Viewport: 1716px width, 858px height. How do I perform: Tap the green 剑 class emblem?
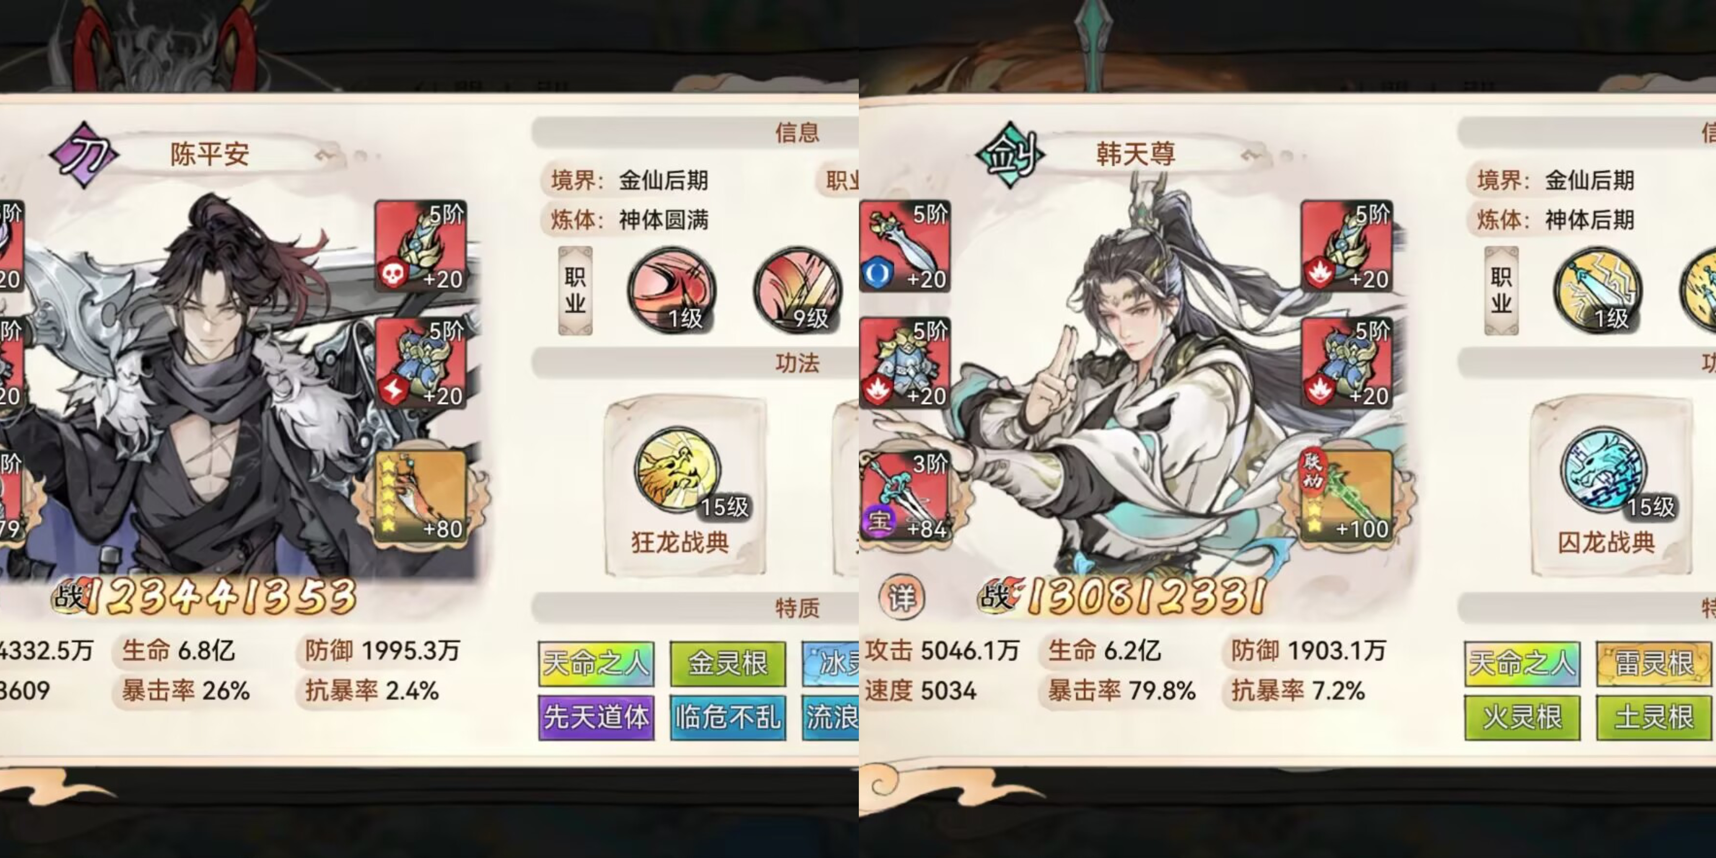(1010, 155)
